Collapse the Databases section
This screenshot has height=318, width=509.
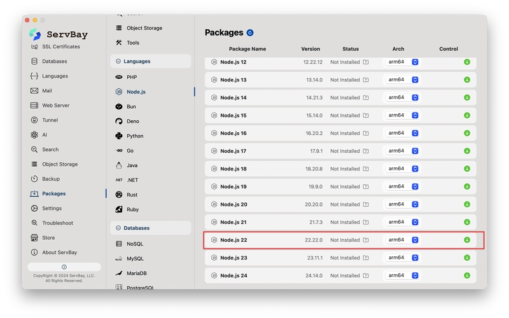(x=118, y=228)
